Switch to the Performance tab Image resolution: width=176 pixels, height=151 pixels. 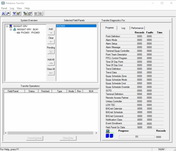137,28
